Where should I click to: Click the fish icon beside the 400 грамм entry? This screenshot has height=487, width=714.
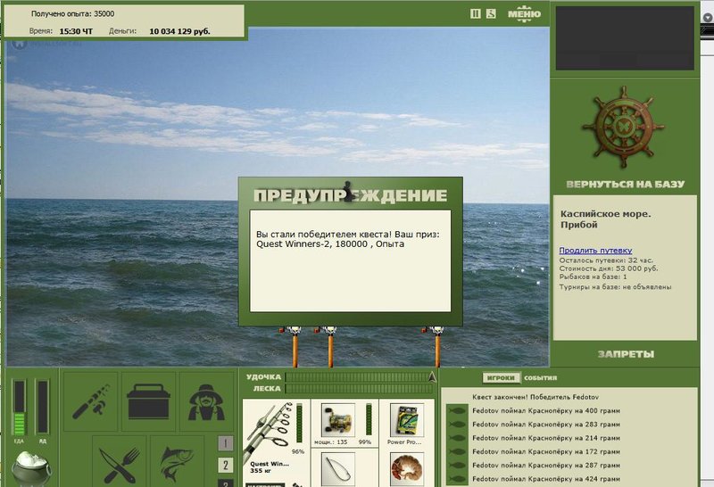tap(457, 410)
